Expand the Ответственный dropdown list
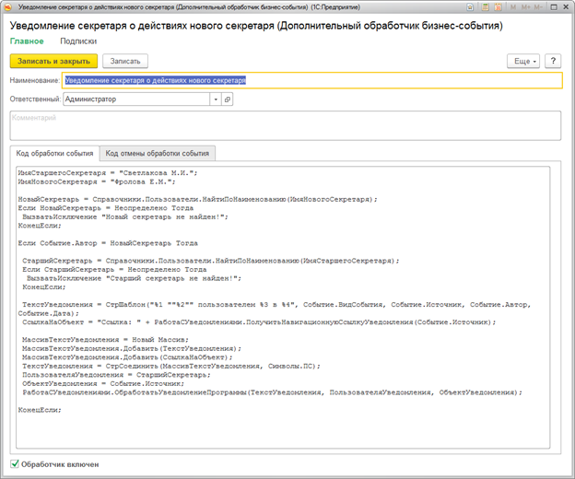 click(x=215, y=99)
